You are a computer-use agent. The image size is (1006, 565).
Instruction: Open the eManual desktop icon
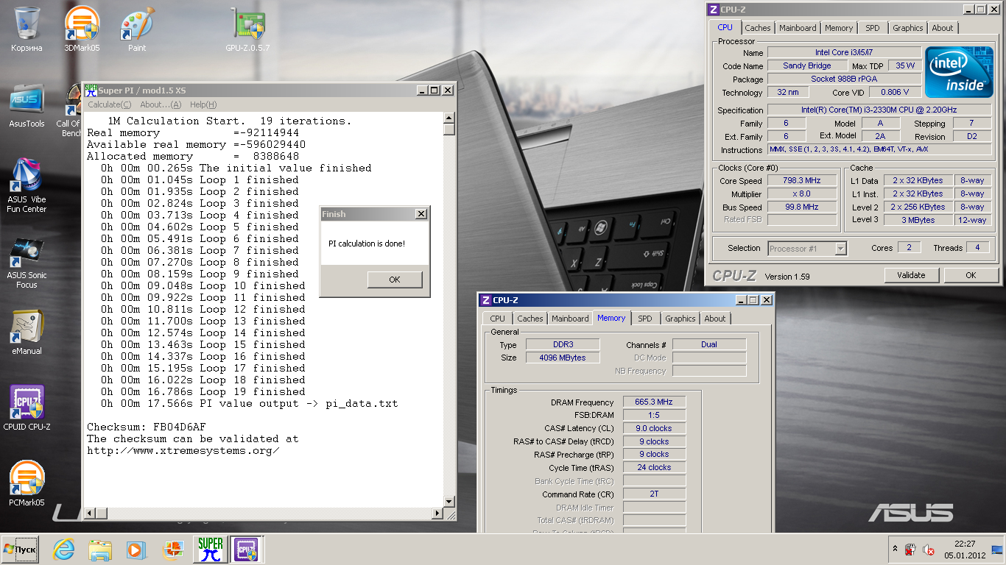27,333
